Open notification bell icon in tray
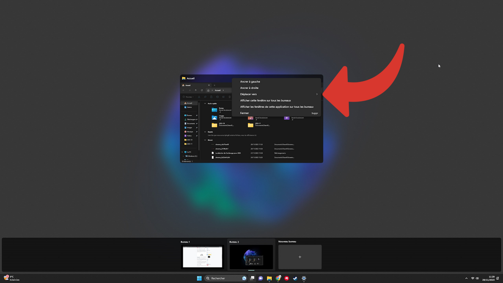Viewport: 503px width, 283px height. (498, 278)
